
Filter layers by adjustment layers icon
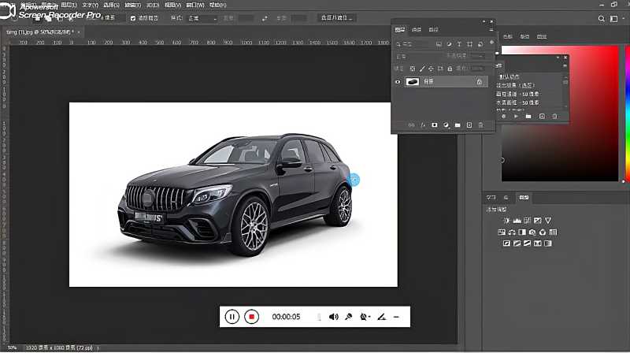[x=449, y=44]
